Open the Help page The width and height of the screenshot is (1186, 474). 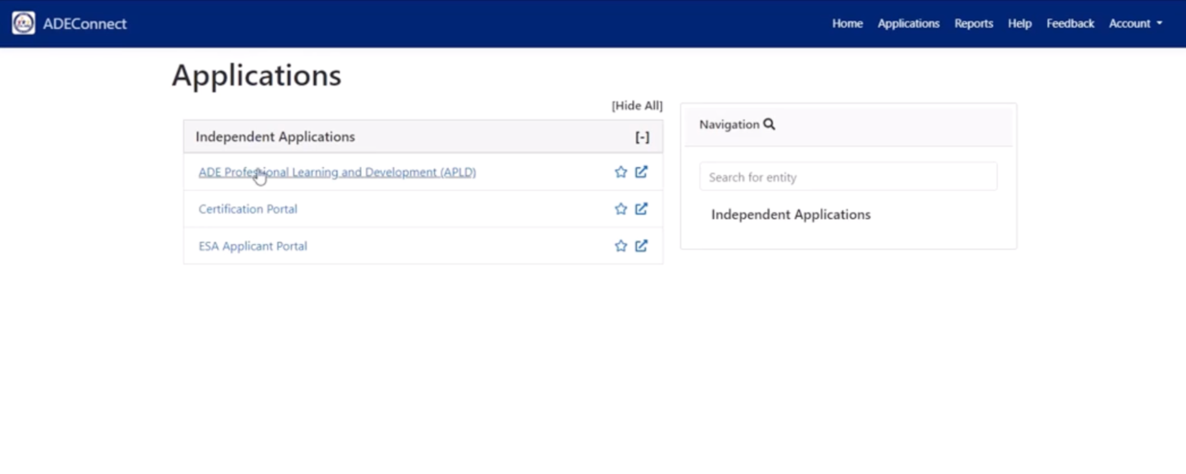[1019, 24]
